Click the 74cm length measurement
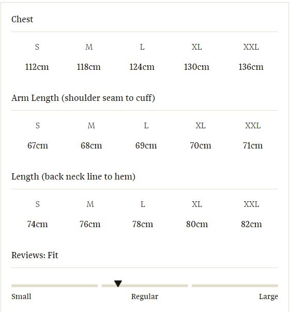 [x=37, y=224]
